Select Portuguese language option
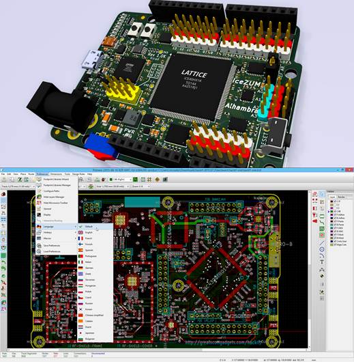The width and height of the screenshot is (354, 362). pos(95,256)
